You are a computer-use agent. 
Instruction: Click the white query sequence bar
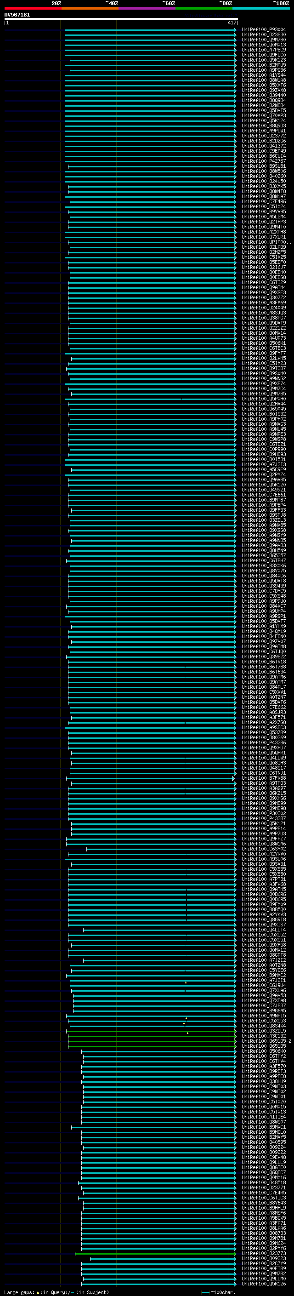[121, 18]
